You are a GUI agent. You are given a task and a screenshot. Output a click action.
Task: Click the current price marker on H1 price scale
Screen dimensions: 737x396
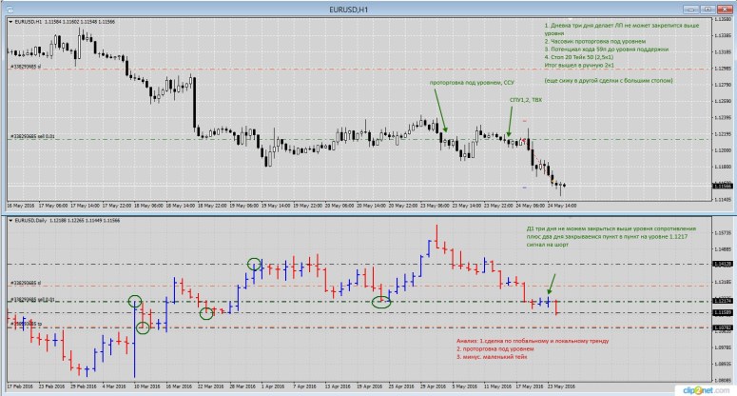(723, 187)
